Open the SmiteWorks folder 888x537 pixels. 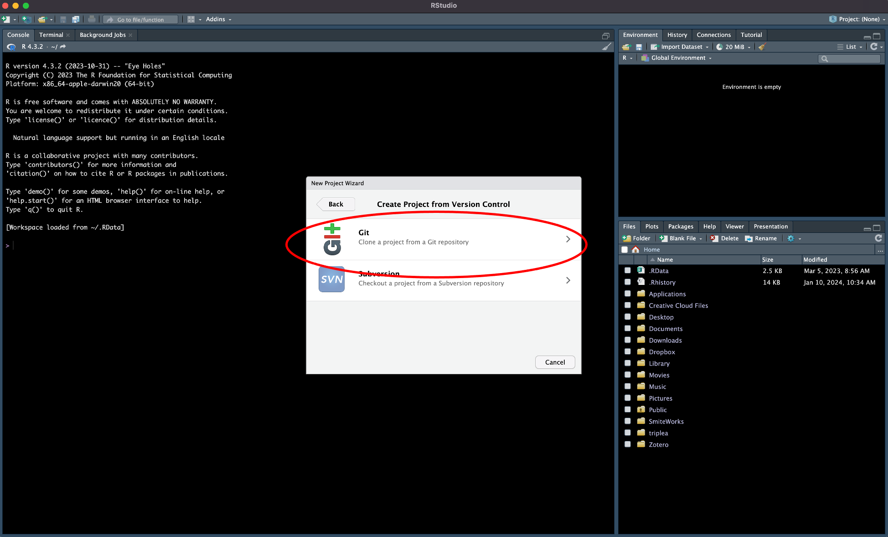[x=666, y=421]
